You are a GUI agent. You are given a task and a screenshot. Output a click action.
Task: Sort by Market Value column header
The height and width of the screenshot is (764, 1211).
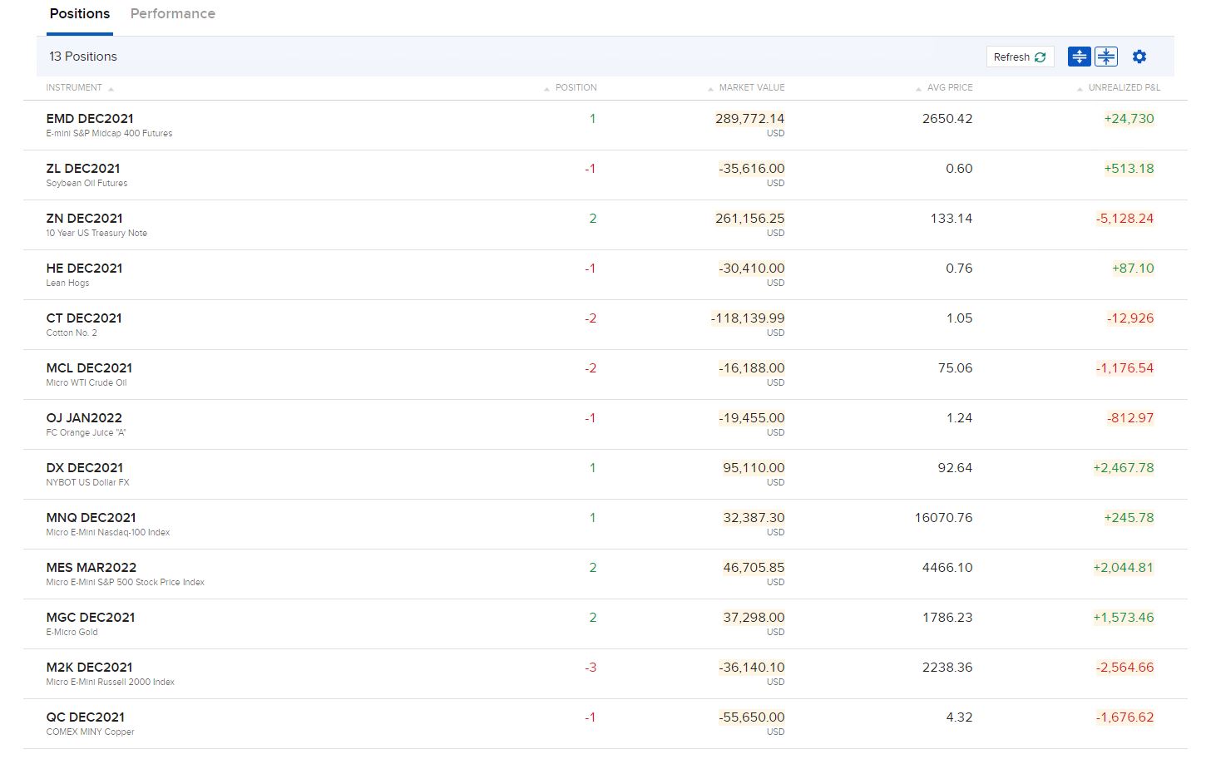pos(751,87)
